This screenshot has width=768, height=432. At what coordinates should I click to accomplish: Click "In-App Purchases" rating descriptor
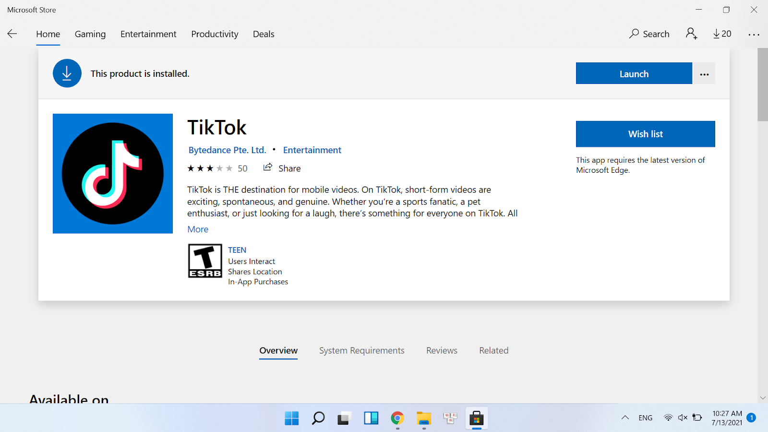coord(258,282)
